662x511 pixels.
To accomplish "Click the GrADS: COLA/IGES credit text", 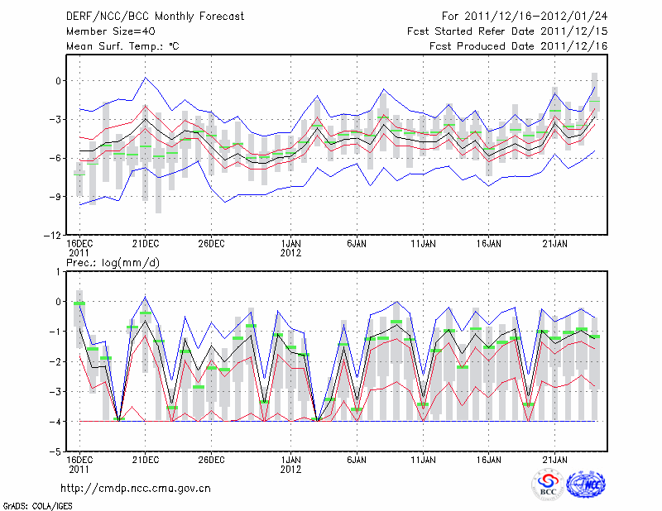I will [x=37, y=504].
